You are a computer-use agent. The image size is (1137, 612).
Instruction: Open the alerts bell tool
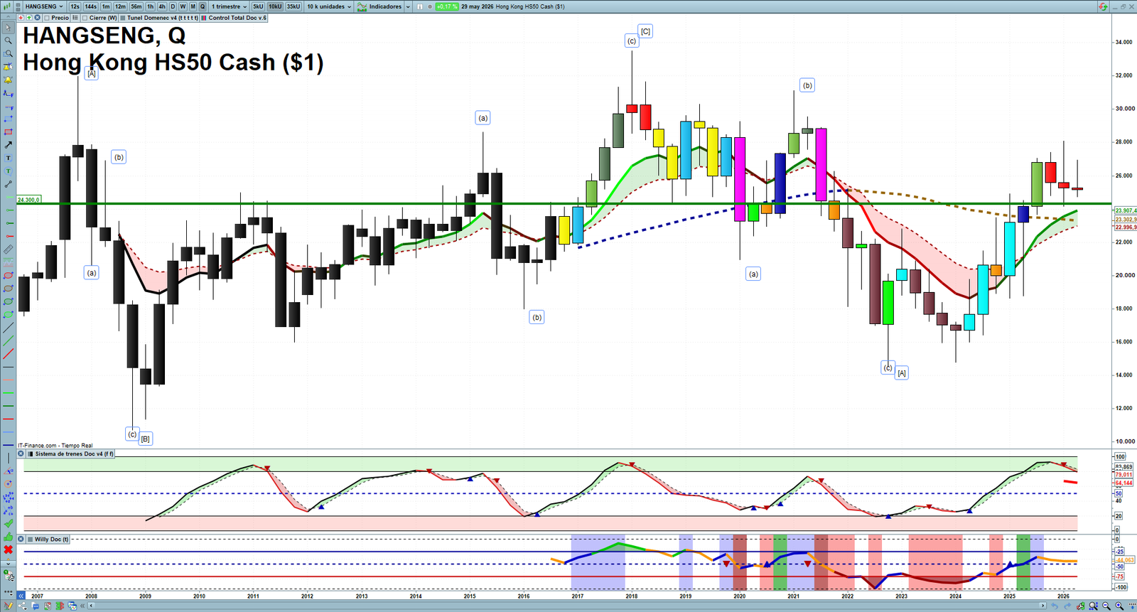pyautogui.click(x=8, y=80)
